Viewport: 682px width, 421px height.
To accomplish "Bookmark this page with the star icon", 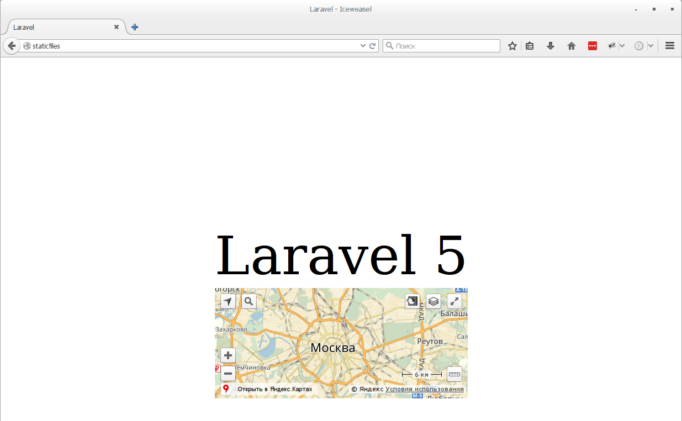I will (x=512, y=46).
